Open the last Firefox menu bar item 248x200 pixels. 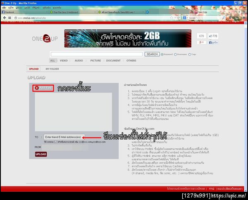click(57, 7)
